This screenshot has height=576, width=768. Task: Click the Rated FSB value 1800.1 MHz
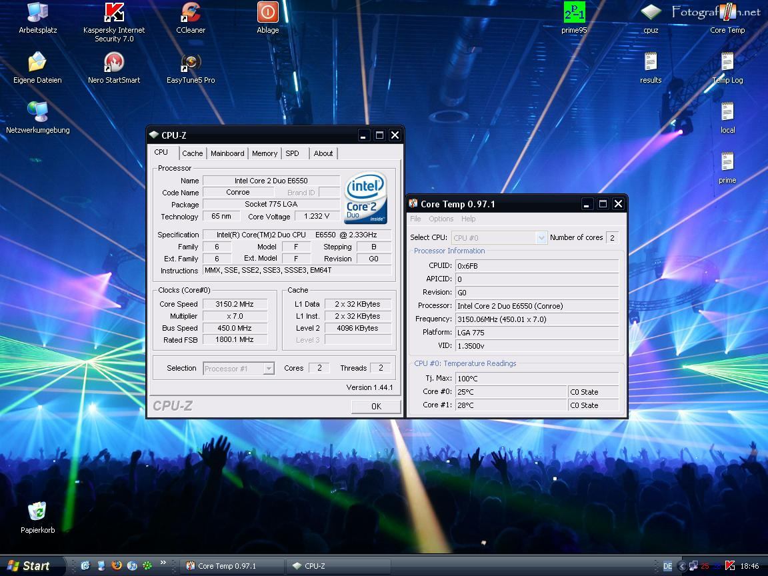coord(235,339)
